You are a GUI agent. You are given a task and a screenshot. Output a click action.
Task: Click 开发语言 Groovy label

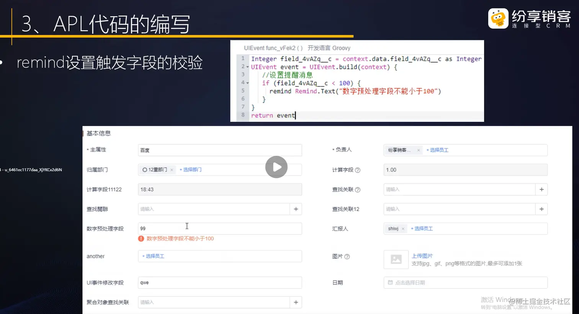click(x=329, y=48)
